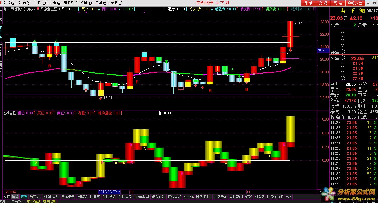Image resolution: width=378 pixels, height=203 pixels.
Task: Switch to 网博弈 indicator tab
Action: 95,196
